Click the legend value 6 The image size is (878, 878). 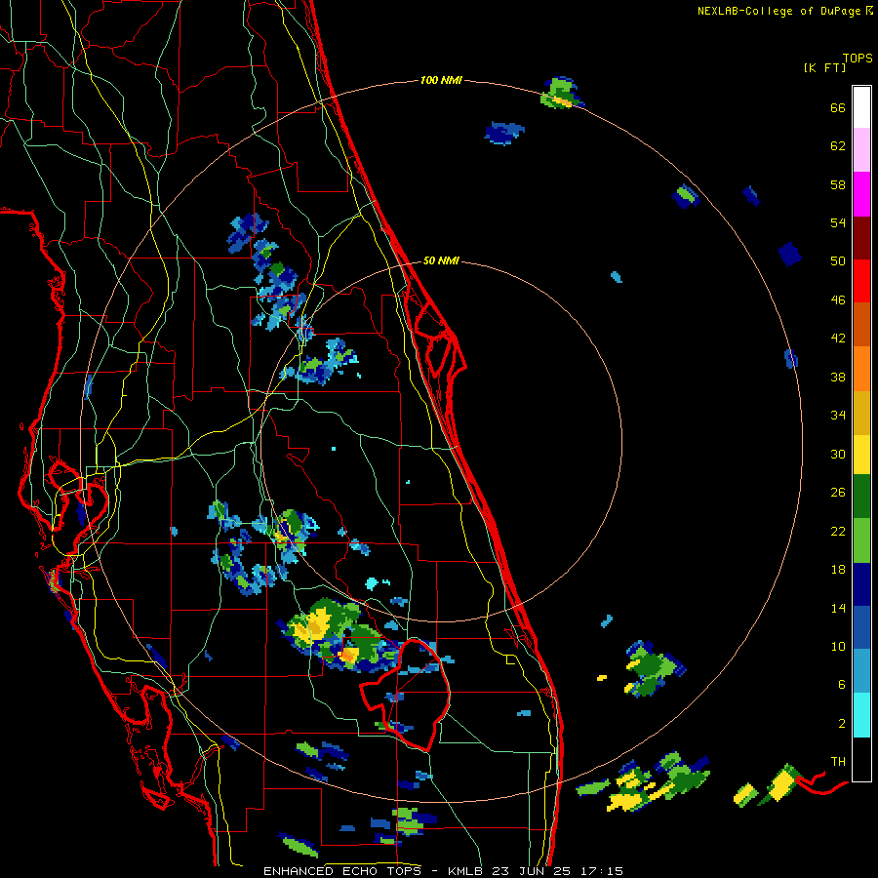point(842,685)
